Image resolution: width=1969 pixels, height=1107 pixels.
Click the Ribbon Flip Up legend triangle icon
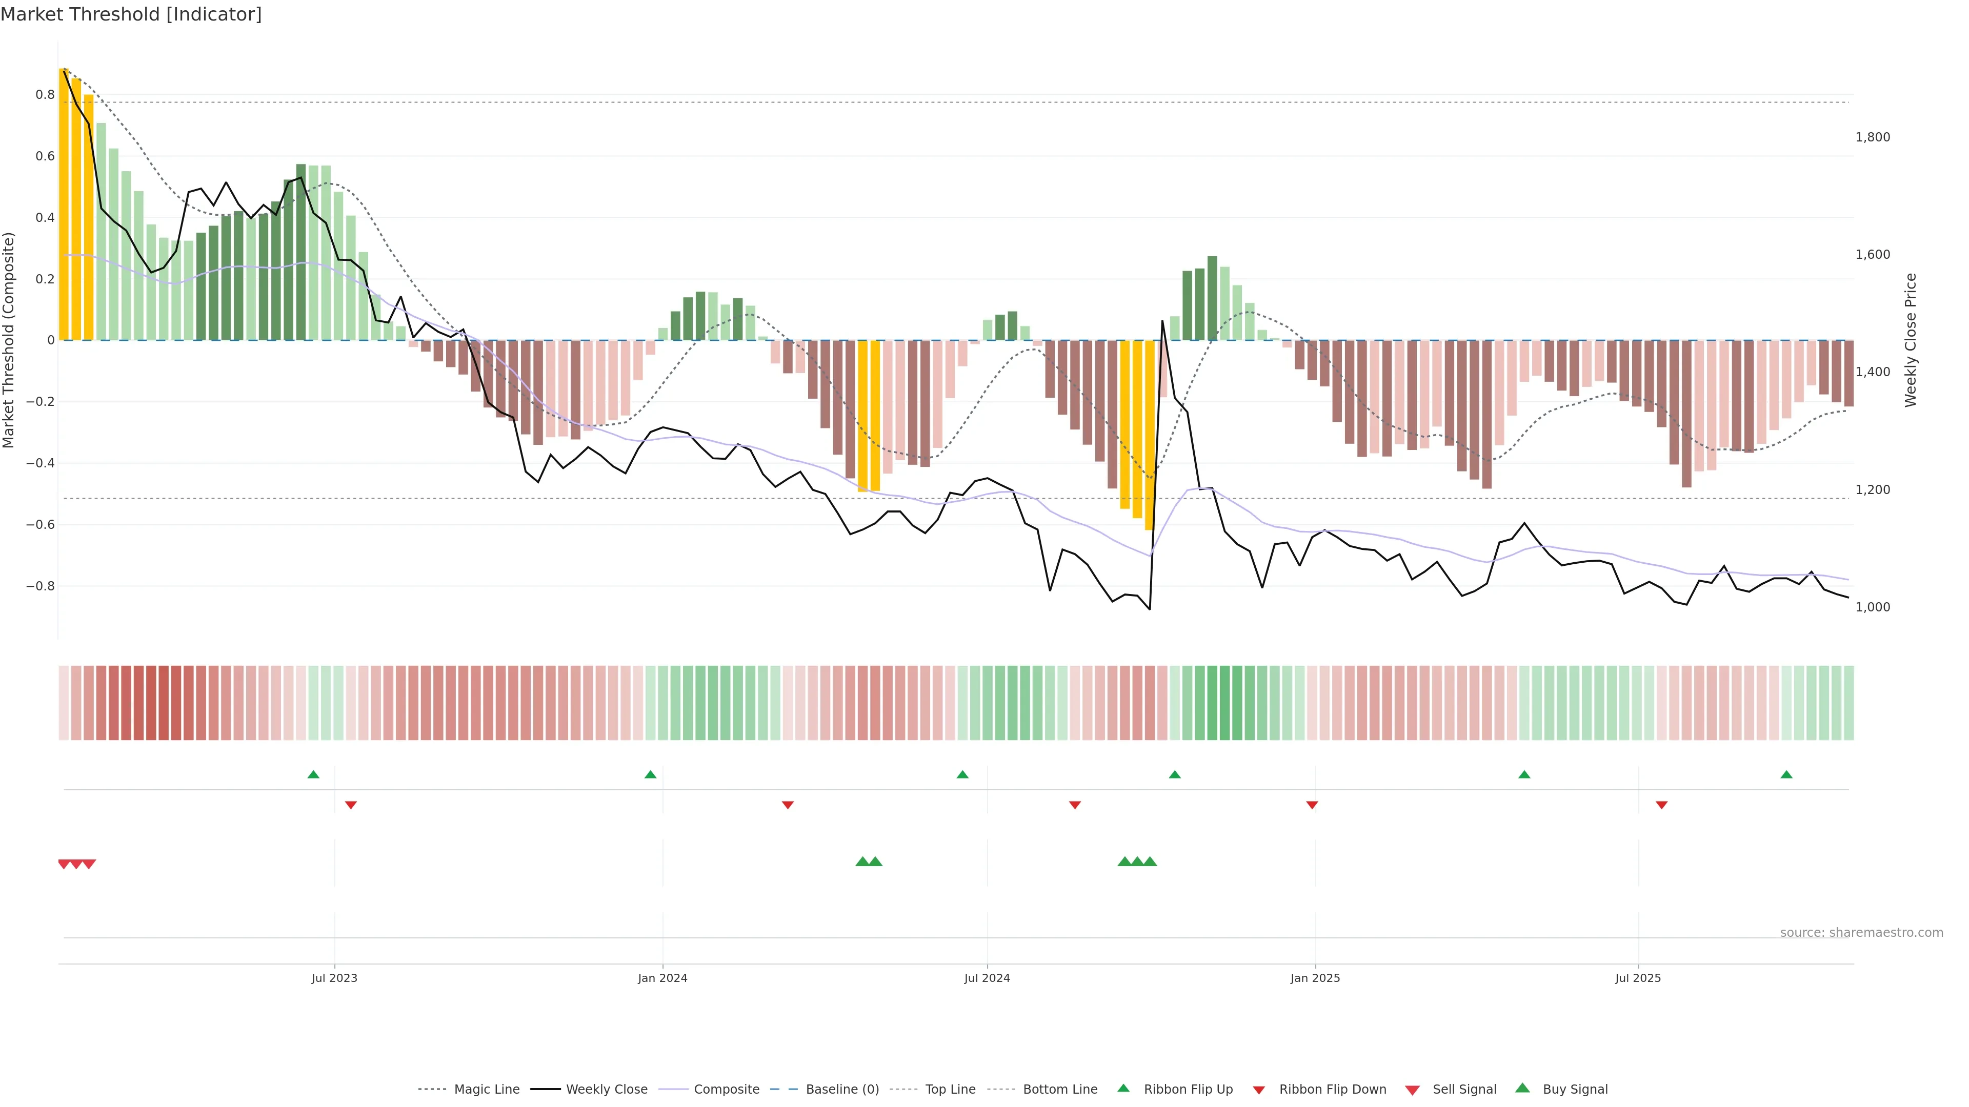click(x=1123, y=1088)
